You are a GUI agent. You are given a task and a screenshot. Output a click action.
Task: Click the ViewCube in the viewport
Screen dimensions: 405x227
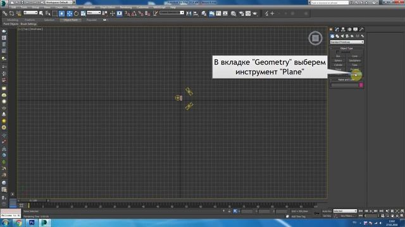click(x=315, y=38)
